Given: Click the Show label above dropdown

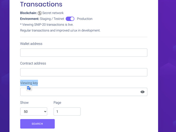Looking at the screenshot, I should pos(24,102).
